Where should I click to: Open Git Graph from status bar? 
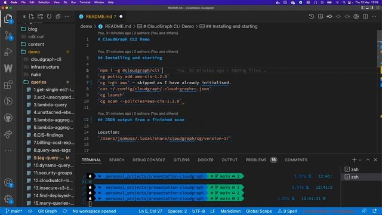click(x=47, y=211)
